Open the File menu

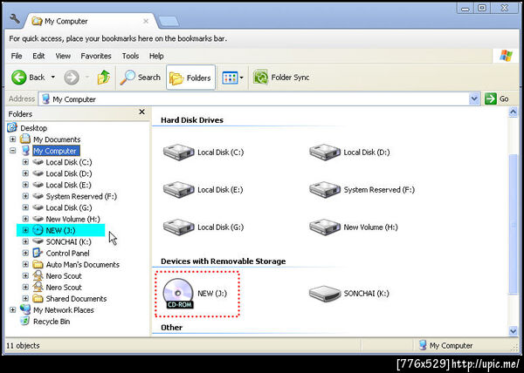click(x=17, y=56)
